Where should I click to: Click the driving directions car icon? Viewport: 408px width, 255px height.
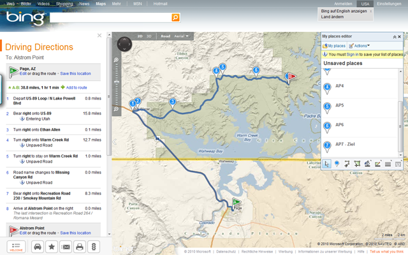[38, 247]
